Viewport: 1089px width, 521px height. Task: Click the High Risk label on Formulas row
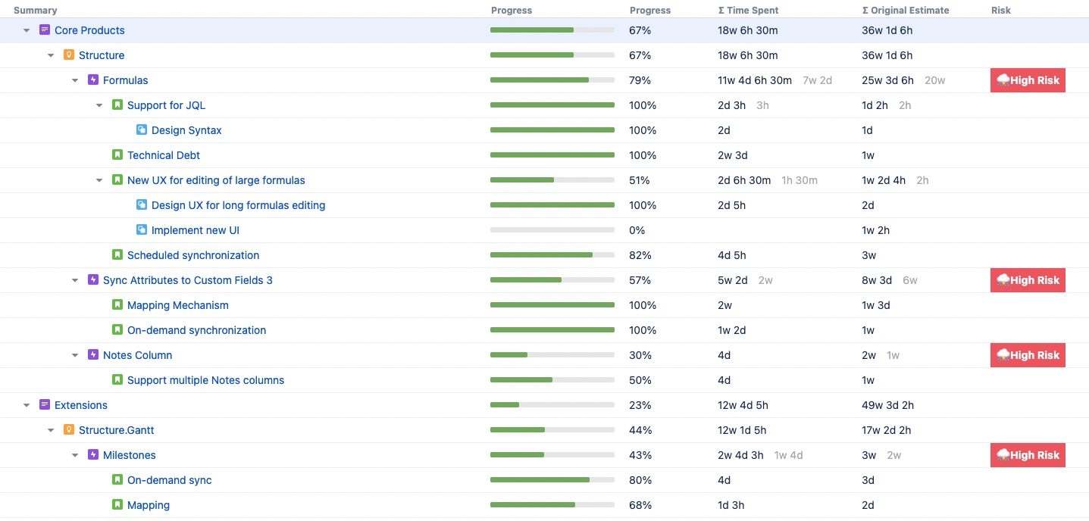pos(1028,80)
